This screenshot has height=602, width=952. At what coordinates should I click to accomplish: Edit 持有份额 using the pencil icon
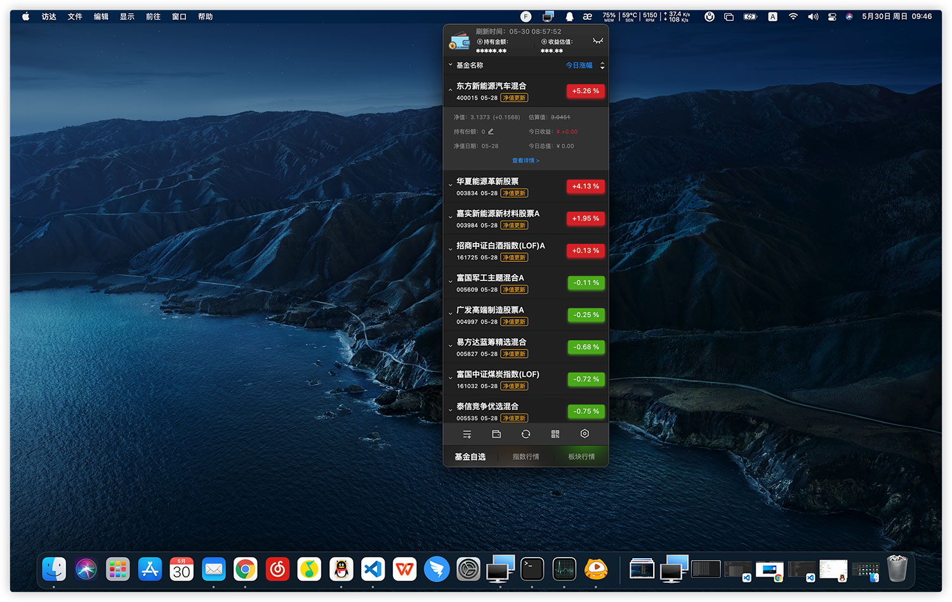point(490,131)
